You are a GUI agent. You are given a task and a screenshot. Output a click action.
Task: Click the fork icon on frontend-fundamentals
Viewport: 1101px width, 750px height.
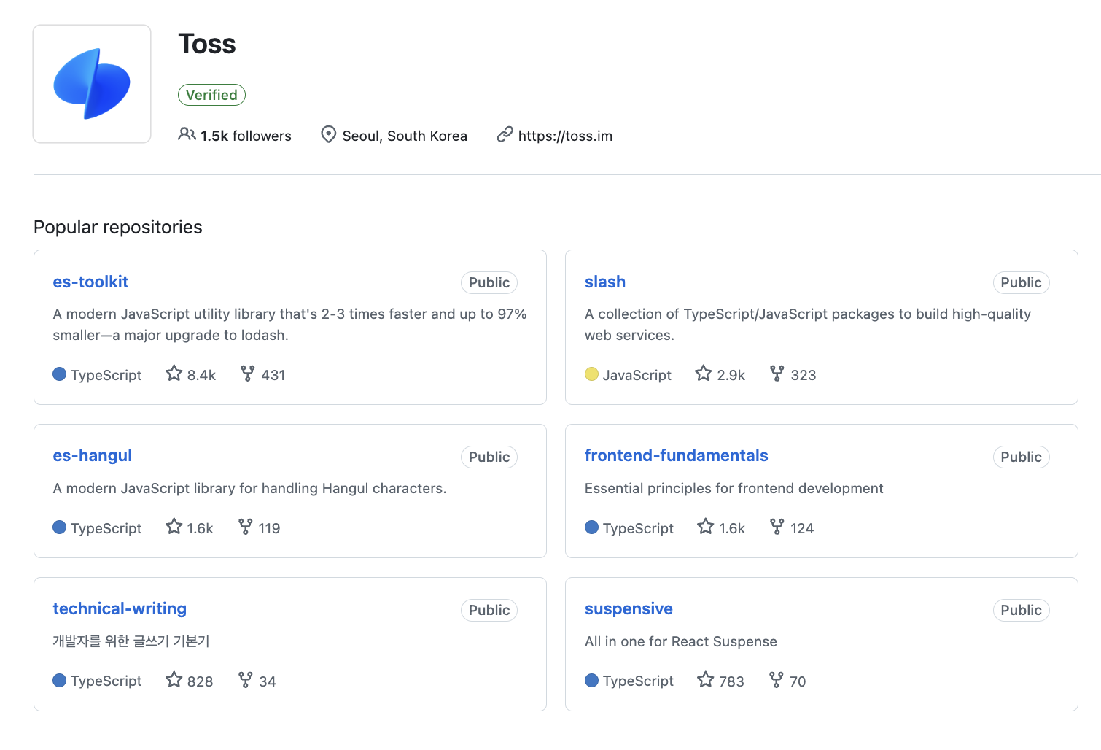pos(777,527)
